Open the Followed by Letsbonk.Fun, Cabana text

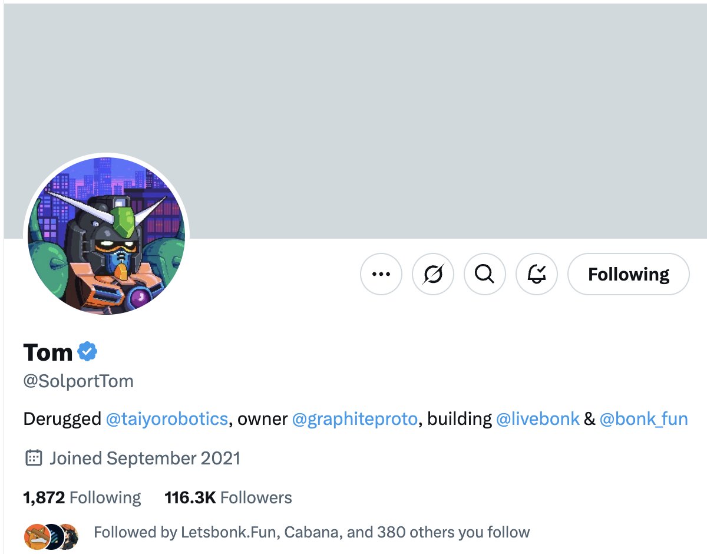[x=312, y=533]
